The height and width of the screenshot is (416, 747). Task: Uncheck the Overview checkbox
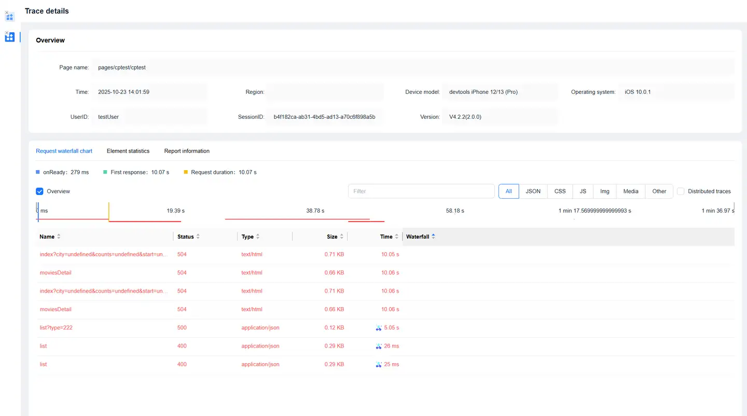39,191
